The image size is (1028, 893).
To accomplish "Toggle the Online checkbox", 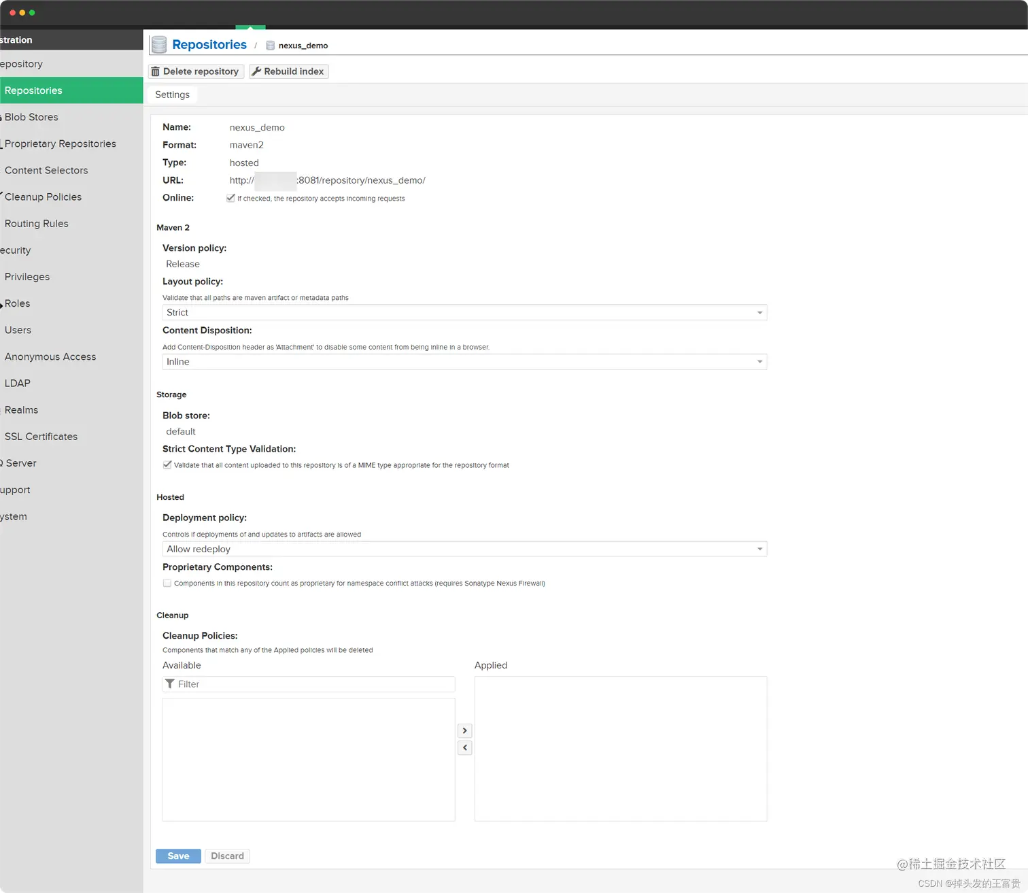I will (x=230, y=198).
